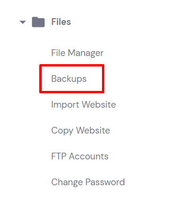Open FTP Accounts settings

click(80, 156)
